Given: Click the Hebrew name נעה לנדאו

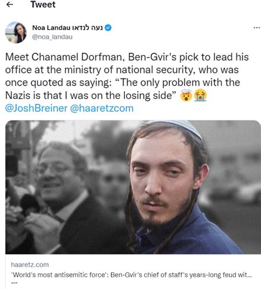Looking at the screenshot, I should (87, 28).
